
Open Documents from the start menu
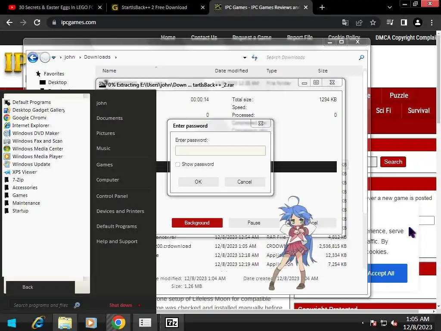coord(109,118)
